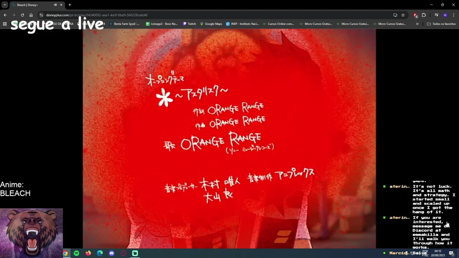
Task: Open the POR PTB2 language switcher
Action: (425, 253)
